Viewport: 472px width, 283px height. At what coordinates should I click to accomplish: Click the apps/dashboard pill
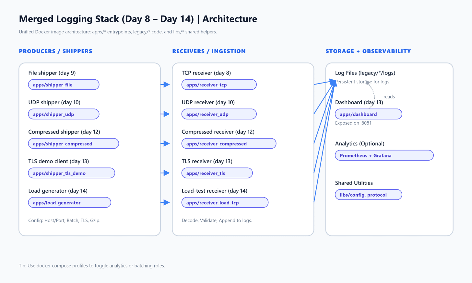point(369,114)
